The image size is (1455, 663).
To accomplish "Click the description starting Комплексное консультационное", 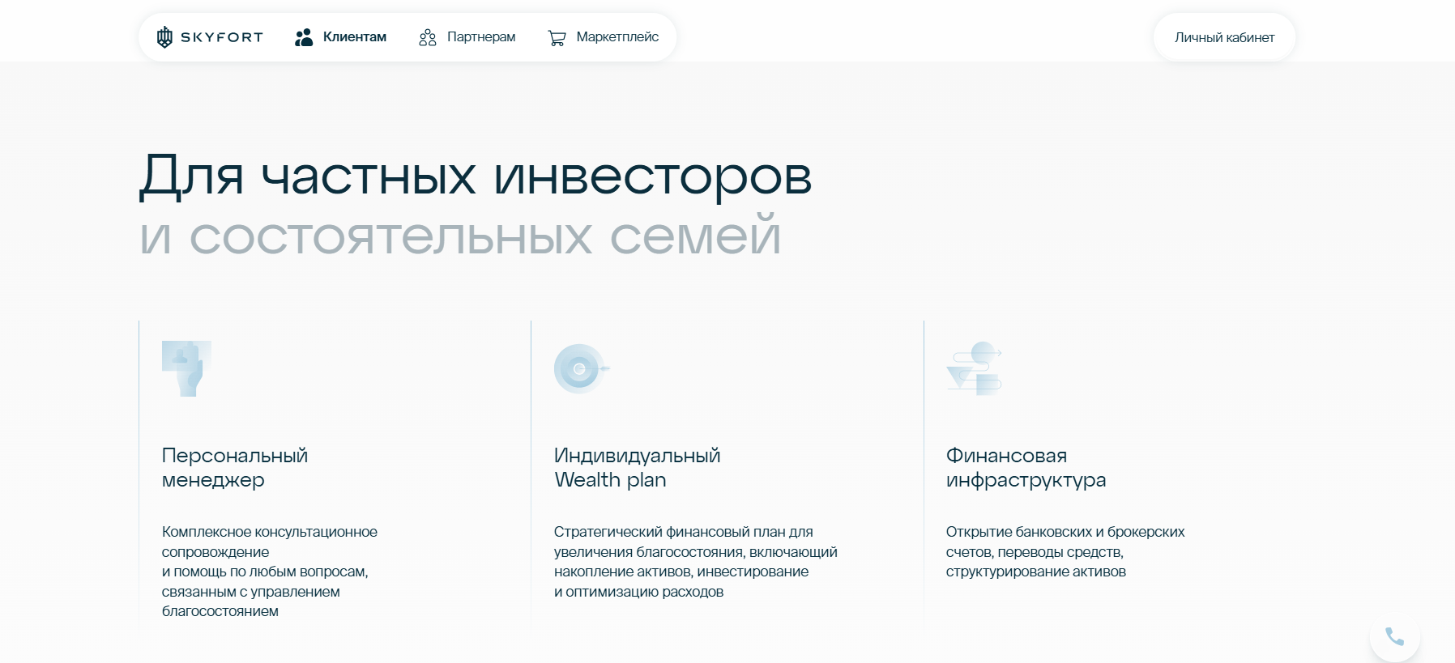I will click(x=270, y=572).
